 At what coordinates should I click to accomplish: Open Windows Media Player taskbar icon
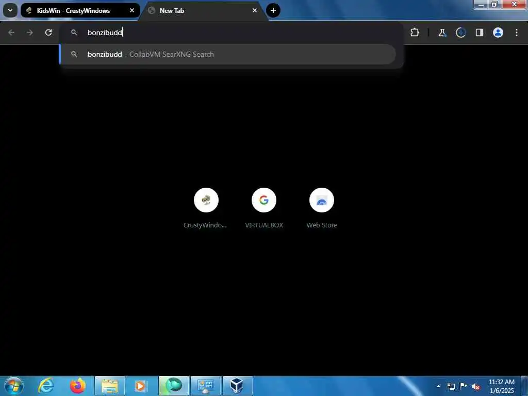click(x=140, y=386)
